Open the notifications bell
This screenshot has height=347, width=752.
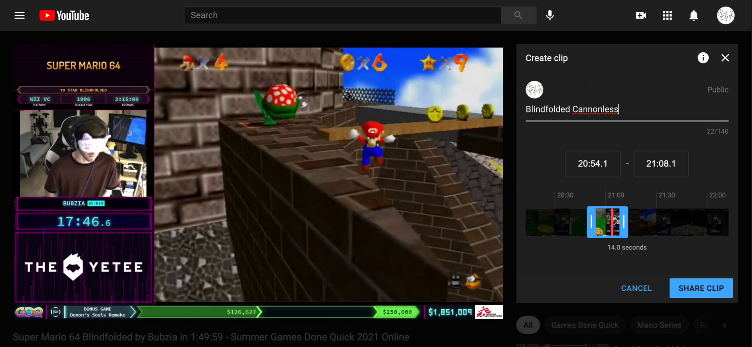pos(694,15)
